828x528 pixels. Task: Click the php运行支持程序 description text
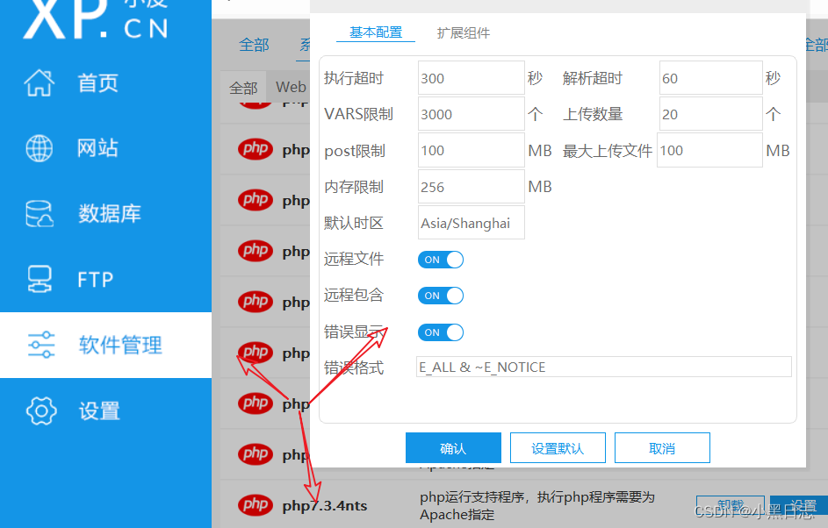(x=537, y=505)
